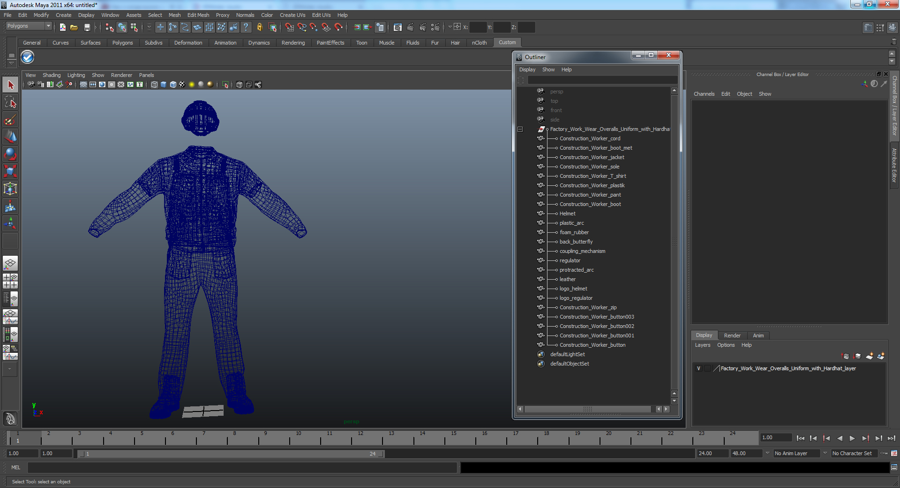Screen dimensions: 900x488
Task: Toggle Auto Keyframe key icon
Action: 884,453
